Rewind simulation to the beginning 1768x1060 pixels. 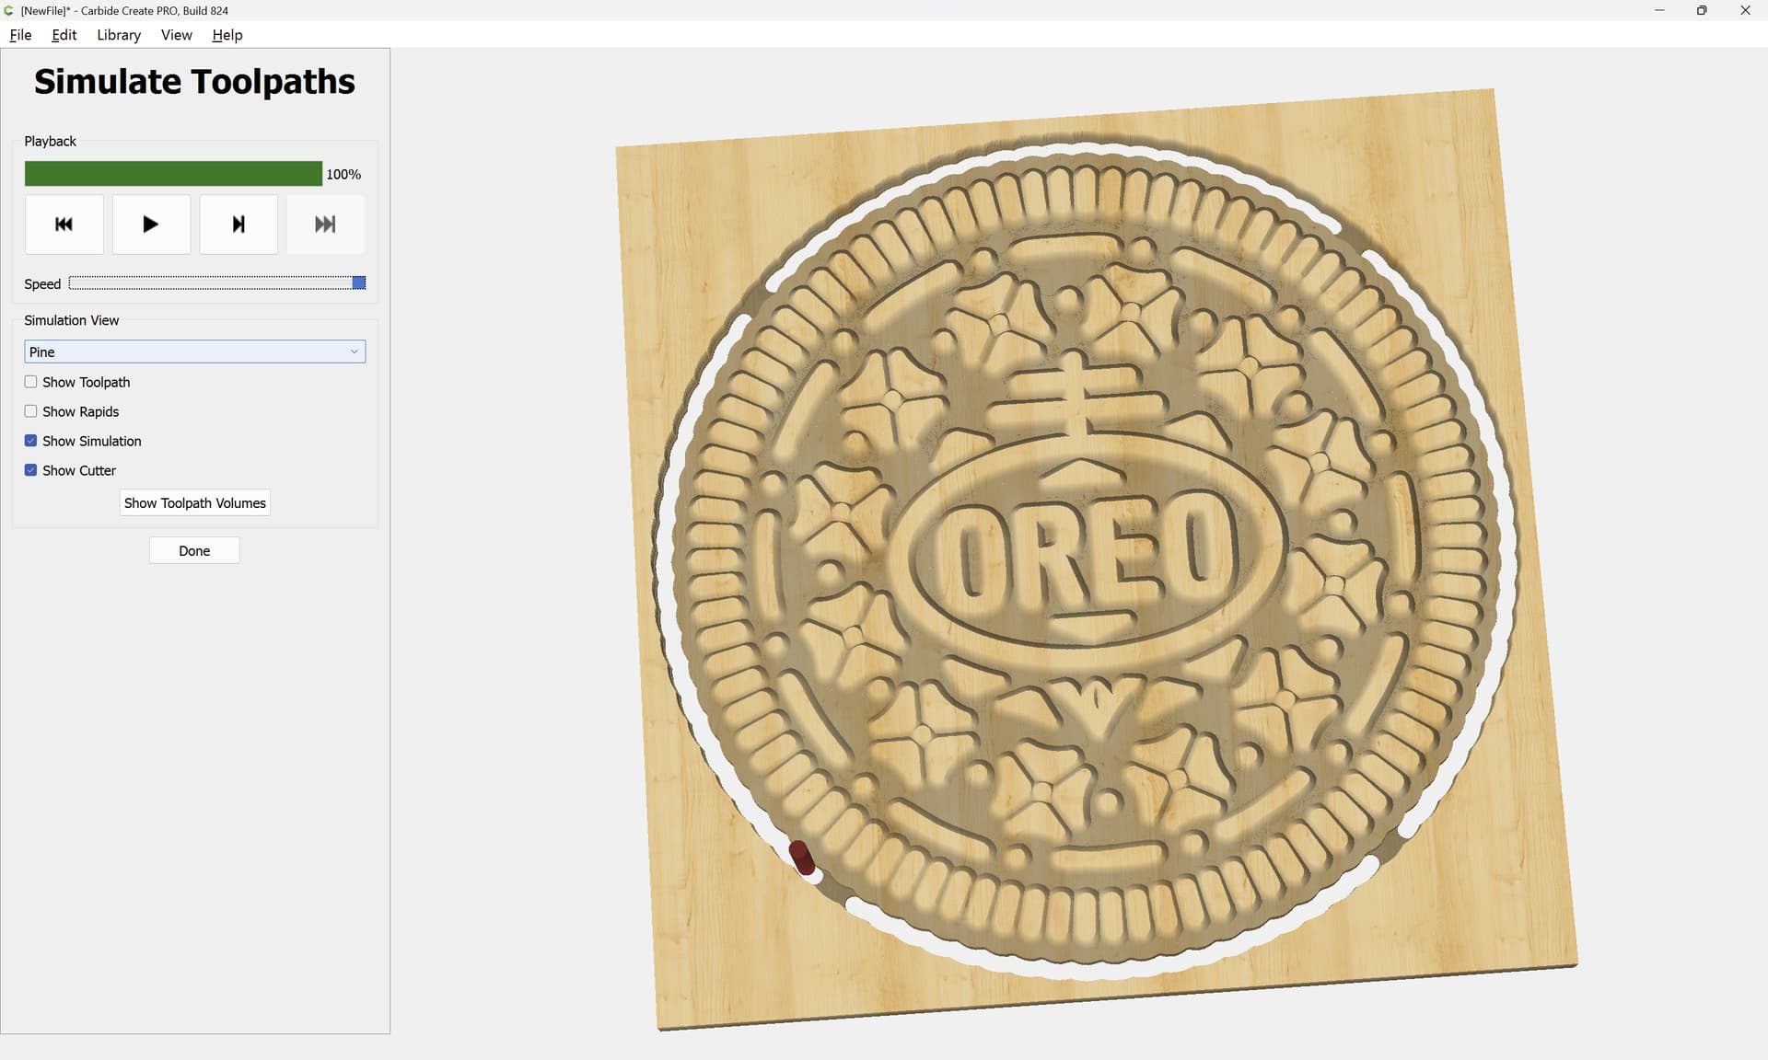pyautogui.click(x=64, y=224)
